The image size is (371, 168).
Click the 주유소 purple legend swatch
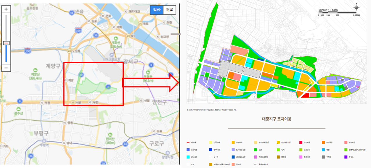click(x=346, y=157)
